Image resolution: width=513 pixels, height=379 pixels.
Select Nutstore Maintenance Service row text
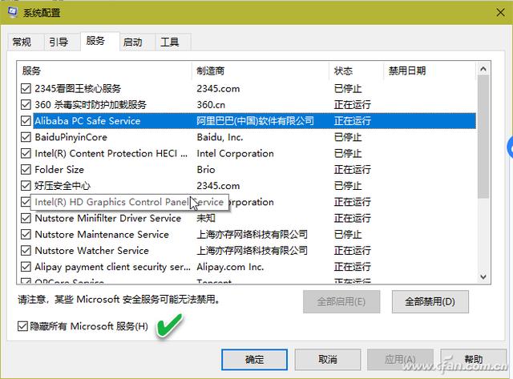(x=102, y=235)
